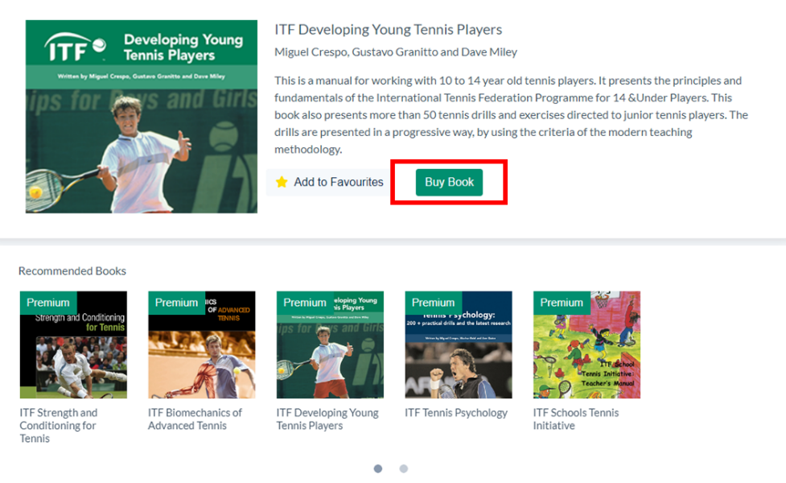Open ITF Schools Tennis Initiative cover thumbnail
This screenshot has height=483, width=786.
586,345
